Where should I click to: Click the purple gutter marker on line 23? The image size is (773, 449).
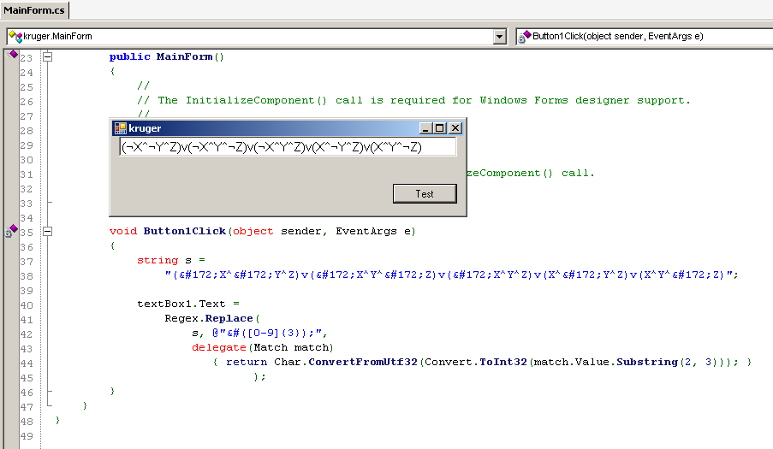click(x=13, y=55)
